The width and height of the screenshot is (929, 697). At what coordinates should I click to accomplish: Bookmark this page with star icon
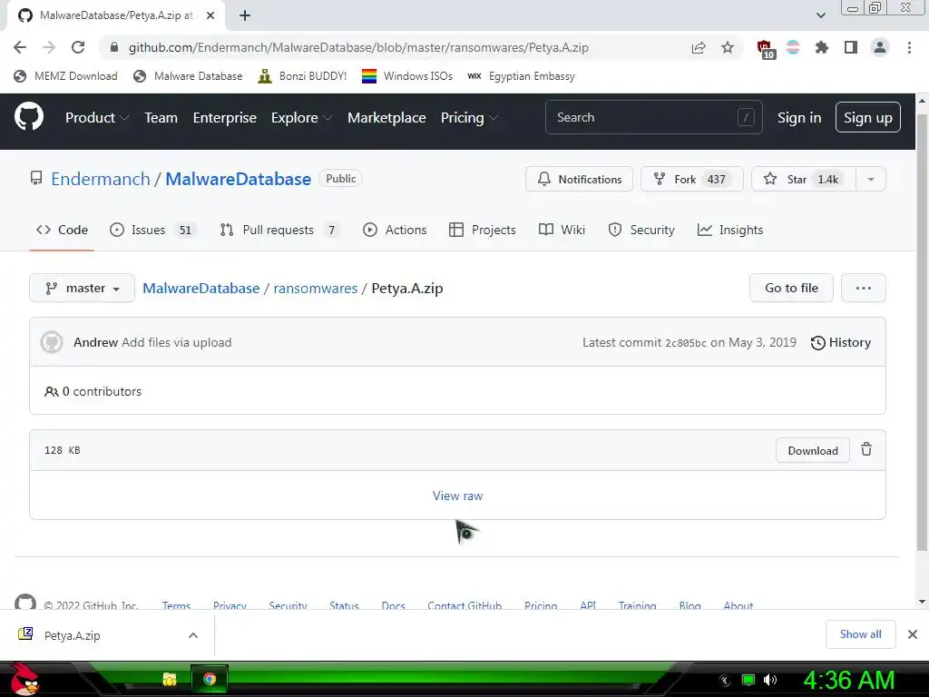(x=728, y=47)
